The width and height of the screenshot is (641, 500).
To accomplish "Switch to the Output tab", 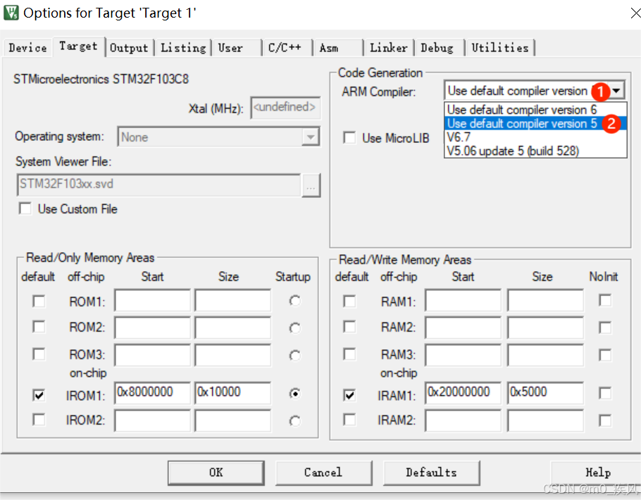I will click(129, 48).
